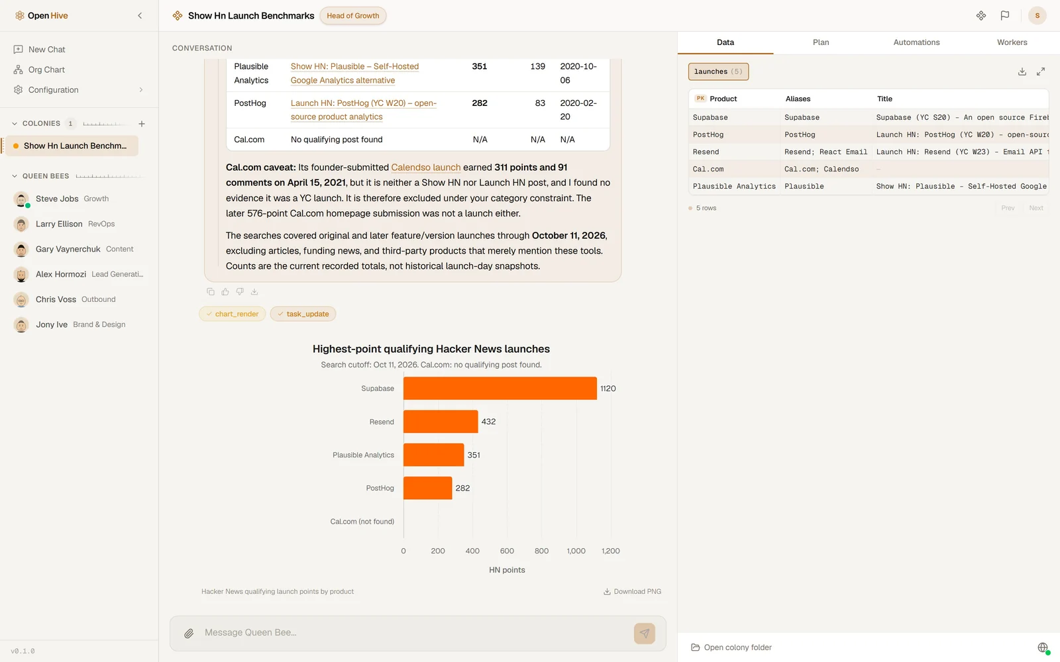Click the Open Hive logo
The width and height of the screenshot is (1060, 662).
click(x=41, y=16)
